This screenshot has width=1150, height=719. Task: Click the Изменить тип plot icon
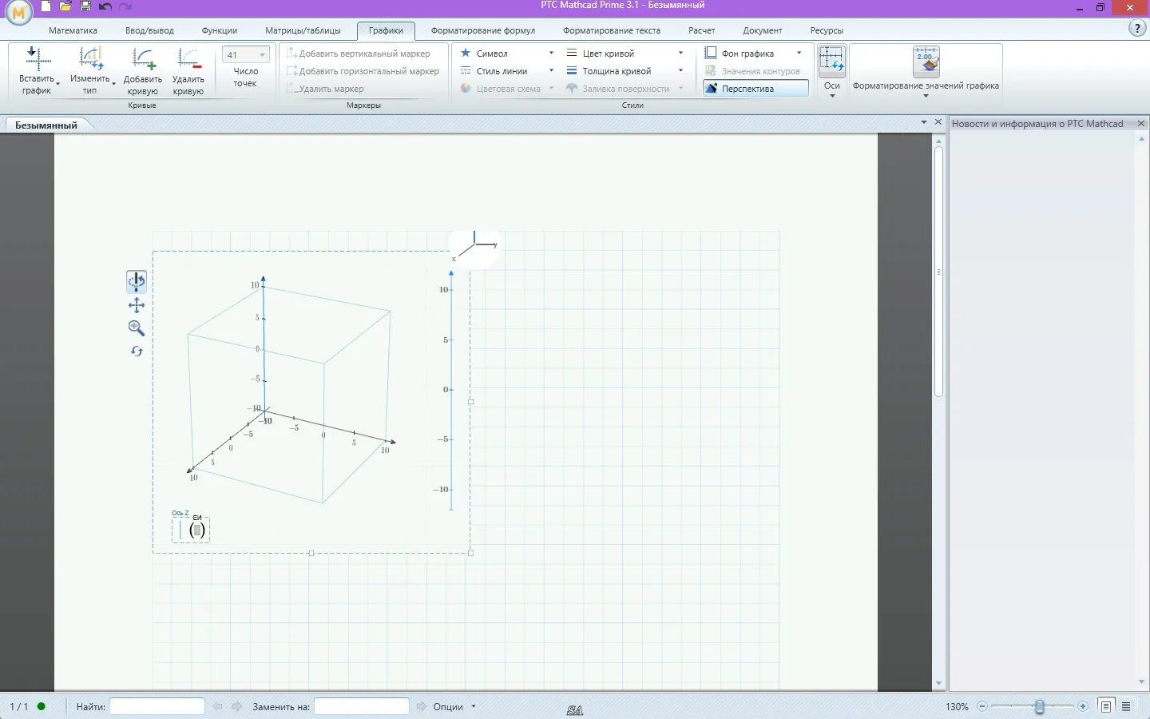click(x=90, y=59)
